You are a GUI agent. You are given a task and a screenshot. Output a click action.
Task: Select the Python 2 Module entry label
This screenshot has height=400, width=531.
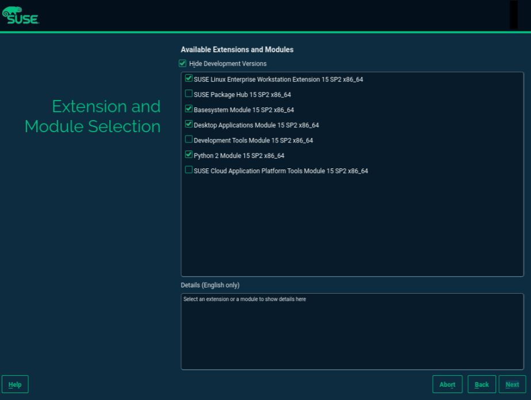pos(238,156)
